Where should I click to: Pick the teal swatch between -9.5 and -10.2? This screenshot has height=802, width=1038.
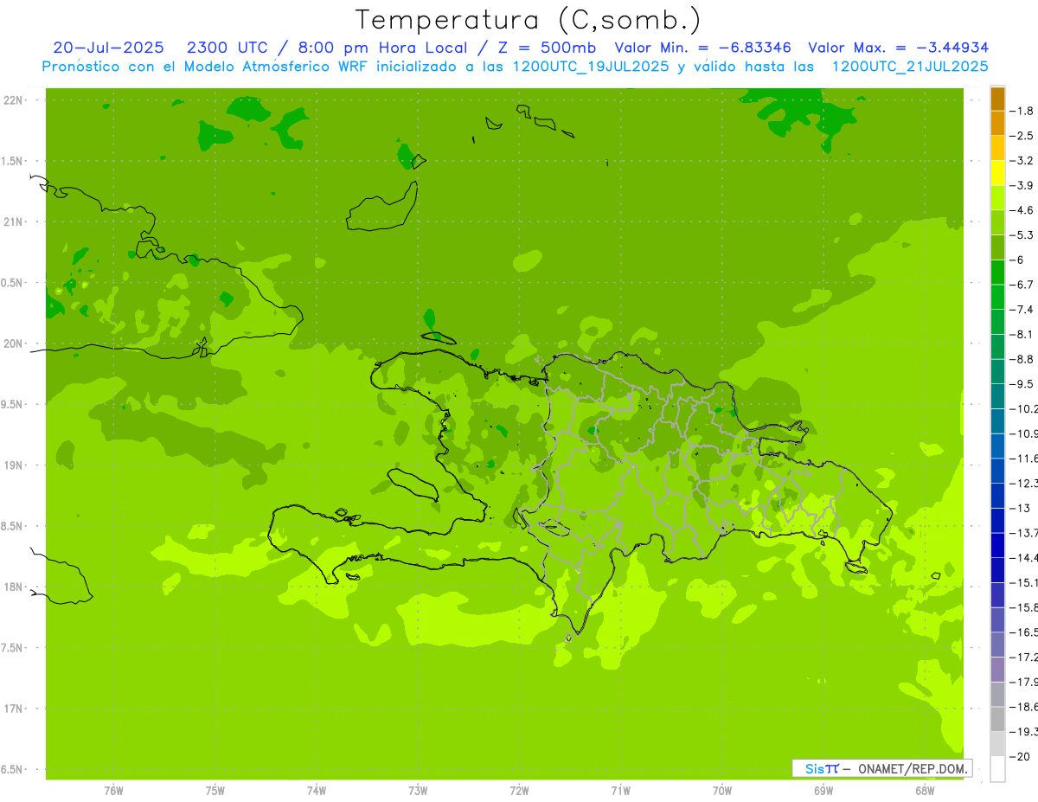pyautogui.click(x=997, y=396)
